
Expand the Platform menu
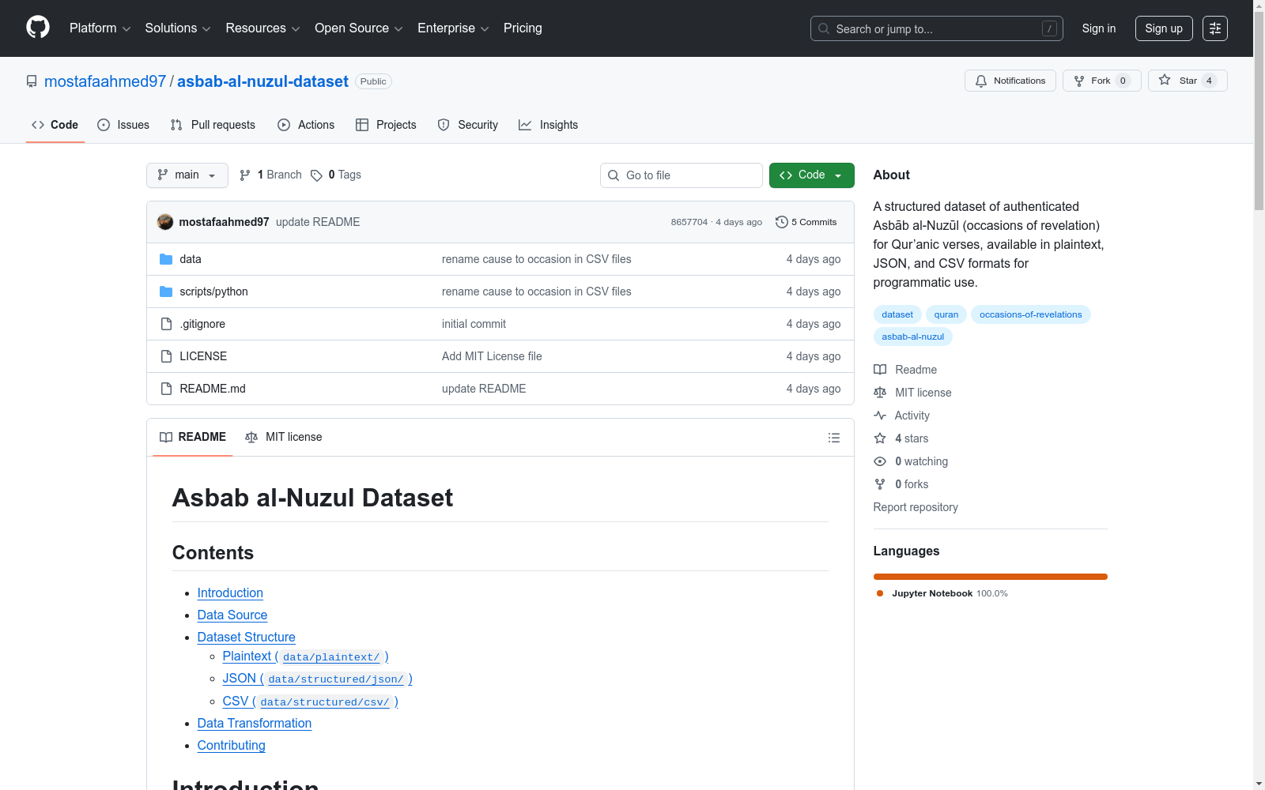pos(100,28)
